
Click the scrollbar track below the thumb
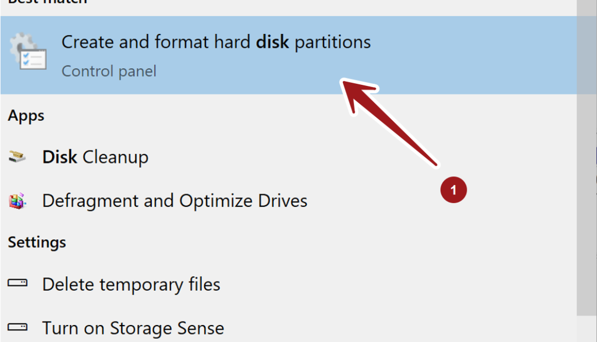click(586, 329)
